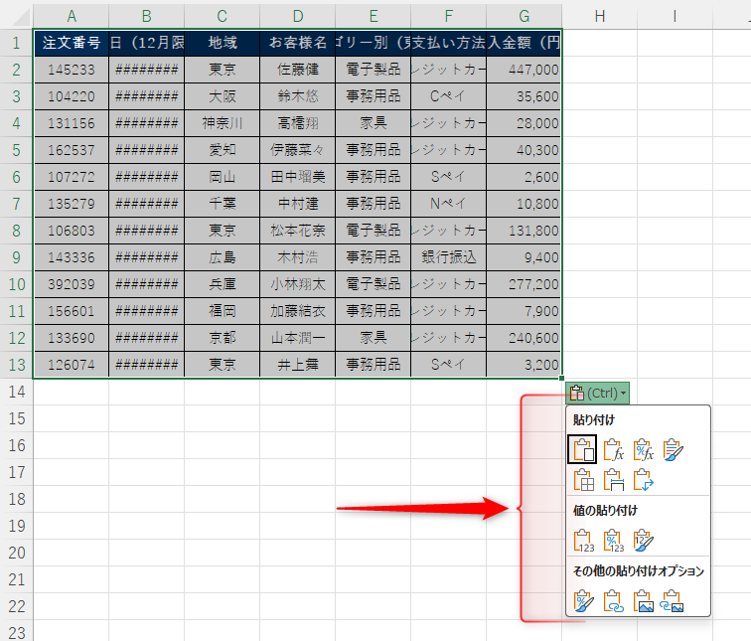Select row 18 header
Screen dimensions: 751x641
click(16, 499)
